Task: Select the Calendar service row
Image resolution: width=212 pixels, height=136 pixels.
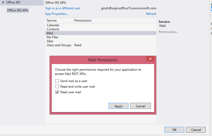Action: point(101,25)
